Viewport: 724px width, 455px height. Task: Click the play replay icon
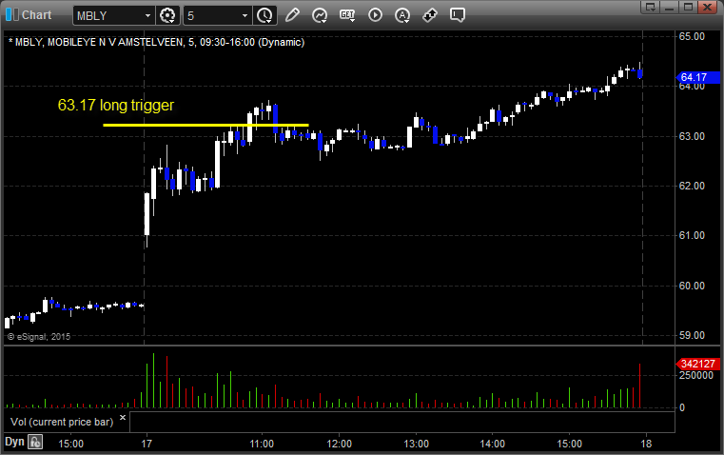point(375,15)
